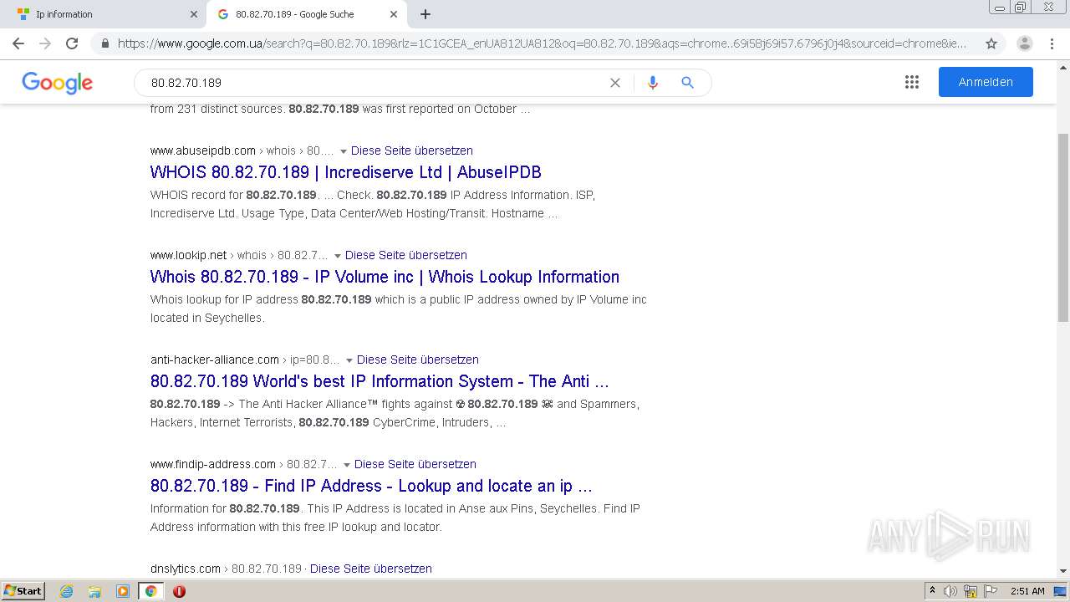Open the Anti Hacker Alliance result

380,381
